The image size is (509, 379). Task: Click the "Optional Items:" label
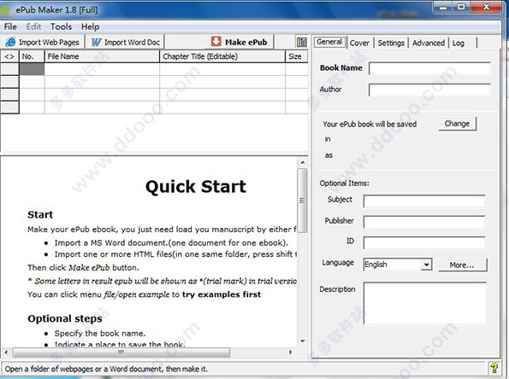click(344, 183)
